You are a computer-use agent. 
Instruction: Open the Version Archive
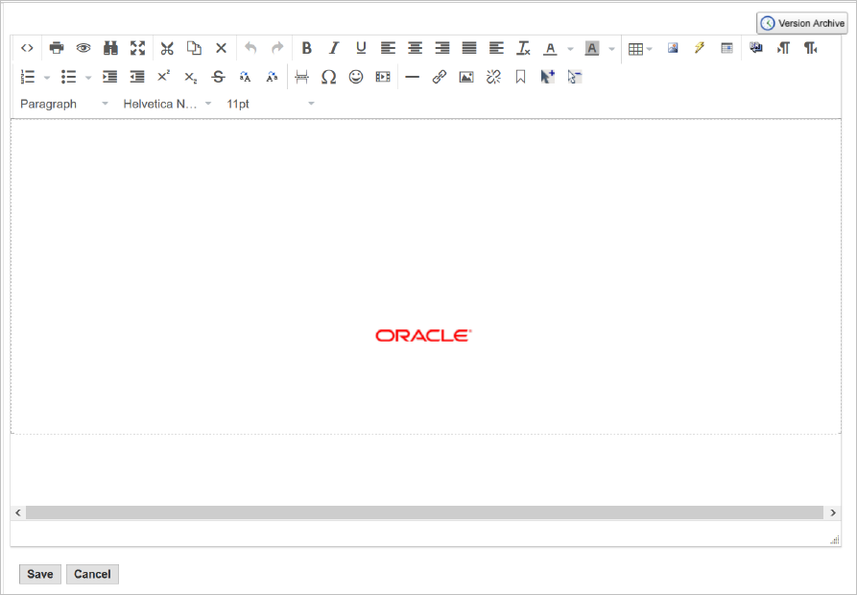click(802, 23)
